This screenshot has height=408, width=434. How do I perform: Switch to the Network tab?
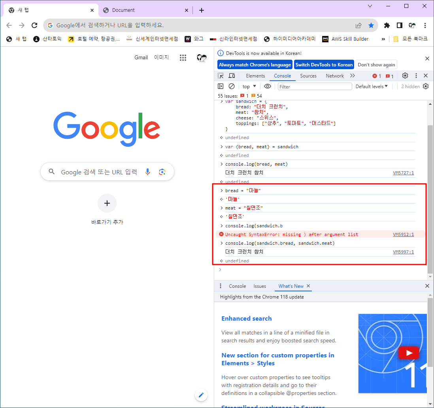(x=335, y=76)
